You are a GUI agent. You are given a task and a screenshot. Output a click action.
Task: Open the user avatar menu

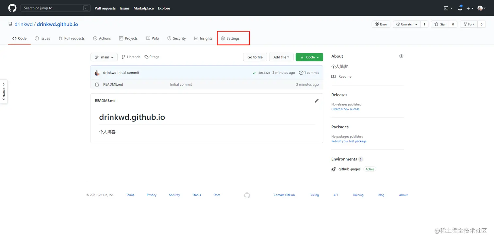pos(481,8)
